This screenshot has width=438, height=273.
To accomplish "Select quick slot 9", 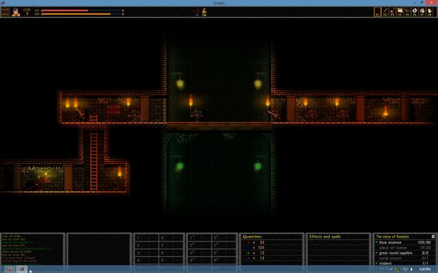I will pos(171,261).
